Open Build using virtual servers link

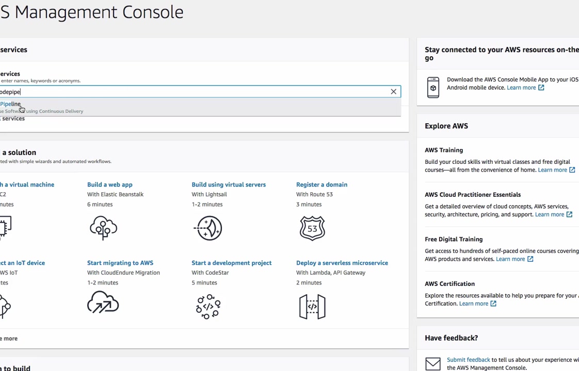pos(228,184)
